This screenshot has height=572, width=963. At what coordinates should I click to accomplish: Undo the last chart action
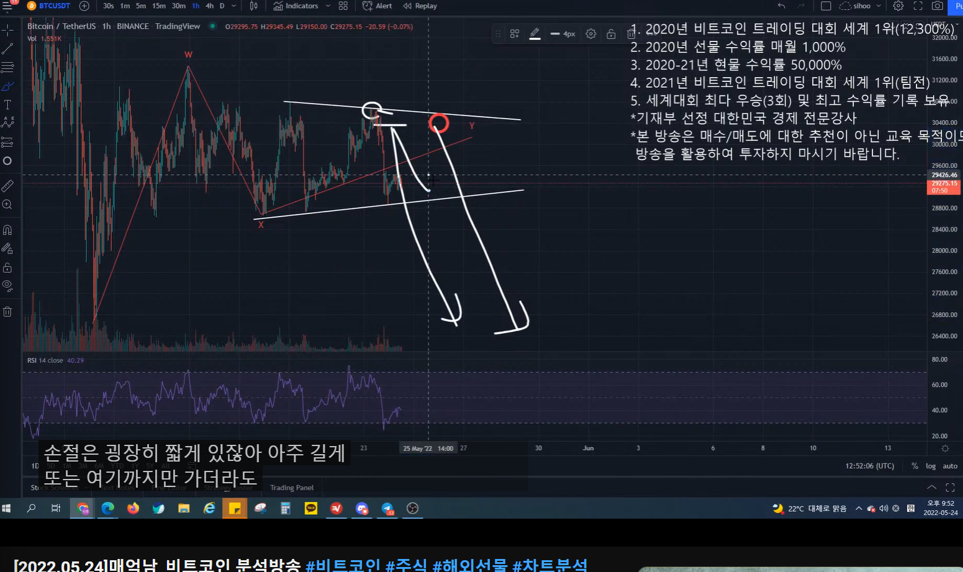pyautogui.click(x=781, y=6)
